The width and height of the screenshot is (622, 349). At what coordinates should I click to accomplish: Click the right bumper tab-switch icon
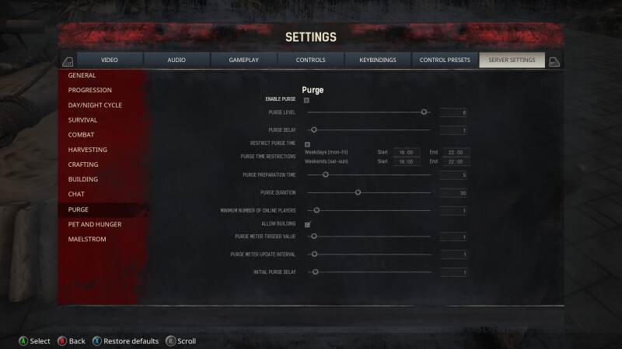[554, 61]
